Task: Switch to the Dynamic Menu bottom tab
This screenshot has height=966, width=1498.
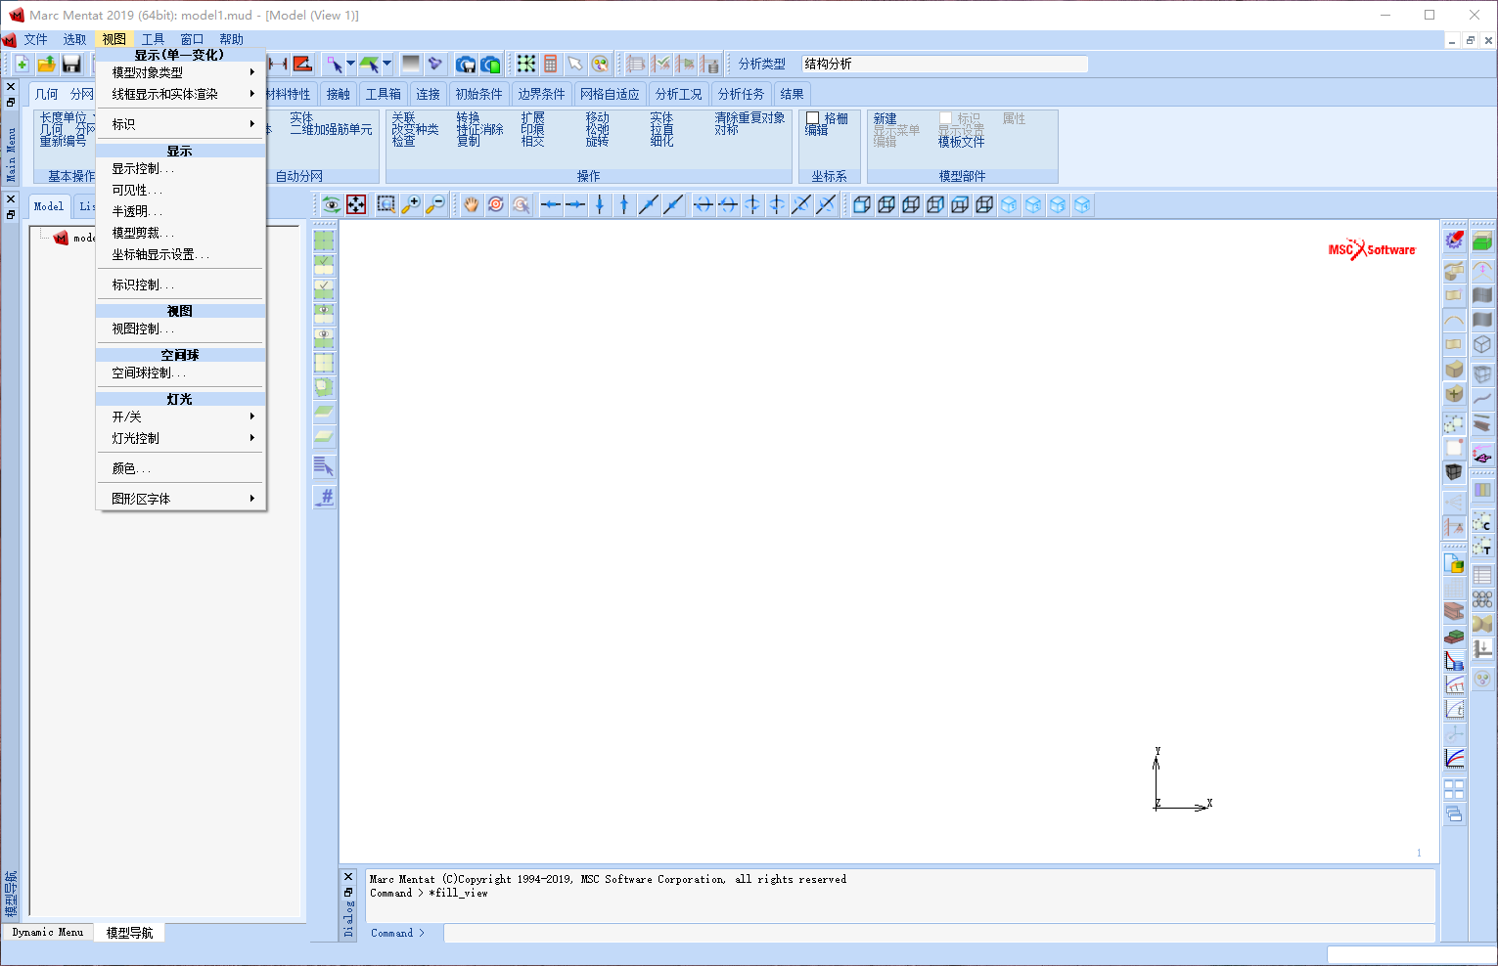Action: [x=48, y=933]
